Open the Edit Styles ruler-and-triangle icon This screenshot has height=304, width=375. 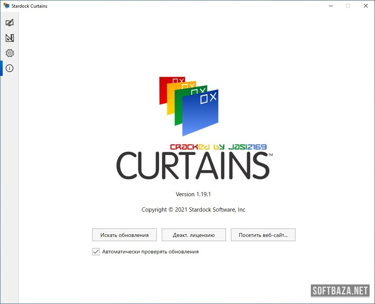click(10, 38)
